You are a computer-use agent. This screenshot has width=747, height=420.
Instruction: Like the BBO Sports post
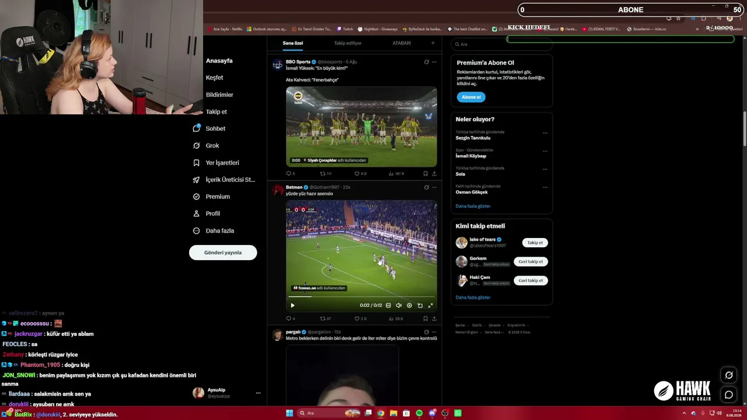tap(357, 173)
